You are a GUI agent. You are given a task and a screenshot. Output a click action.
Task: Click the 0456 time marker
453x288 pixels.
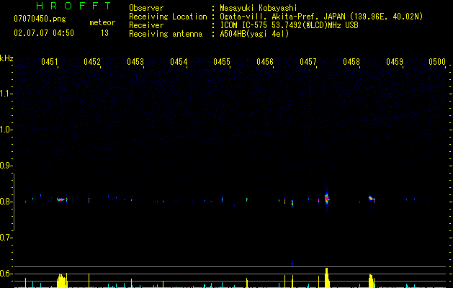265,61
